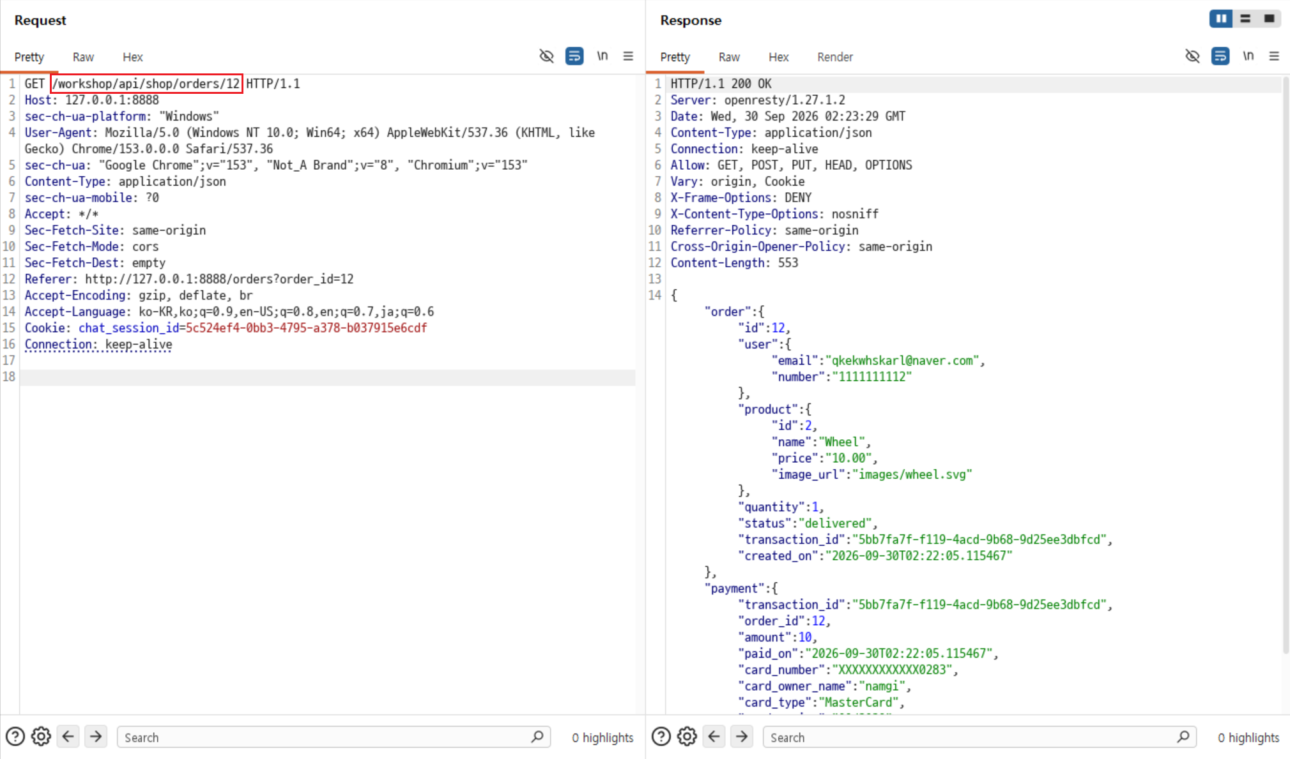Open help icon under Request panel

[15, 737]
